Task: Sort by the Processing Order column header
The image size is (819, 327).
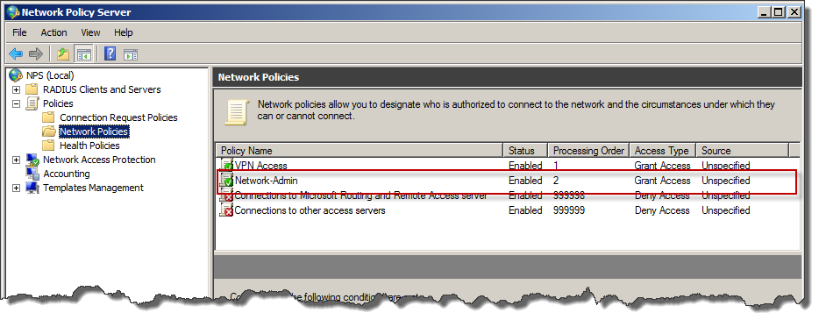Action: (x=588, y=151)
